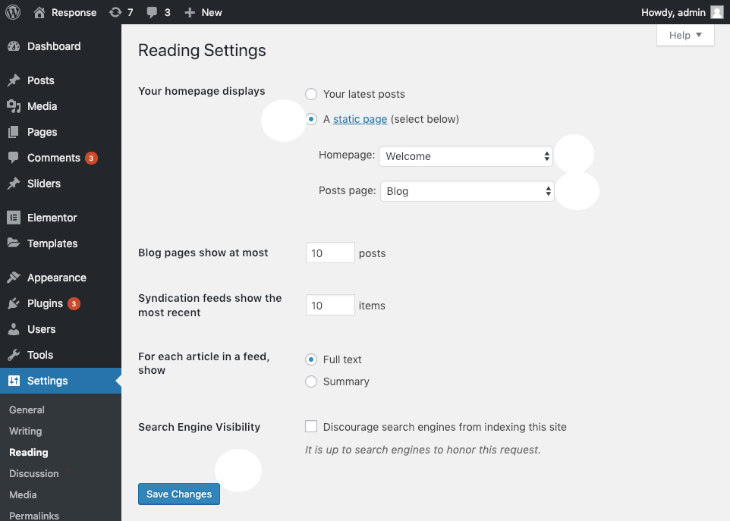Follow the static page link

click(x=360, y=120)
